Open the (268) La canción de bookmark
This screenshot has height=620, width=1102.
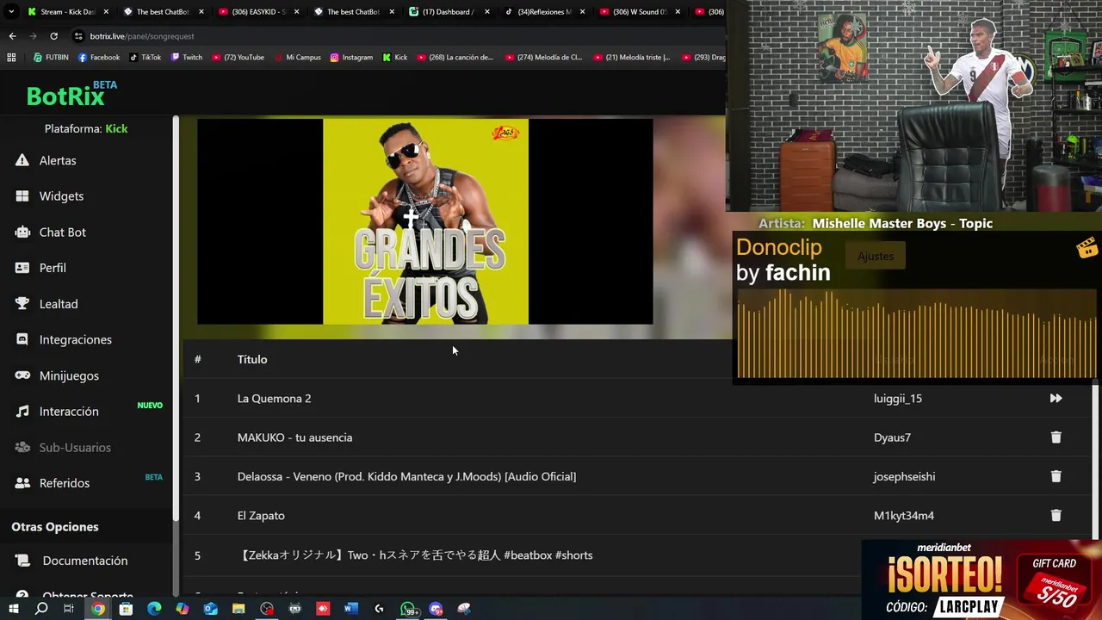click(x=455, y=58)
